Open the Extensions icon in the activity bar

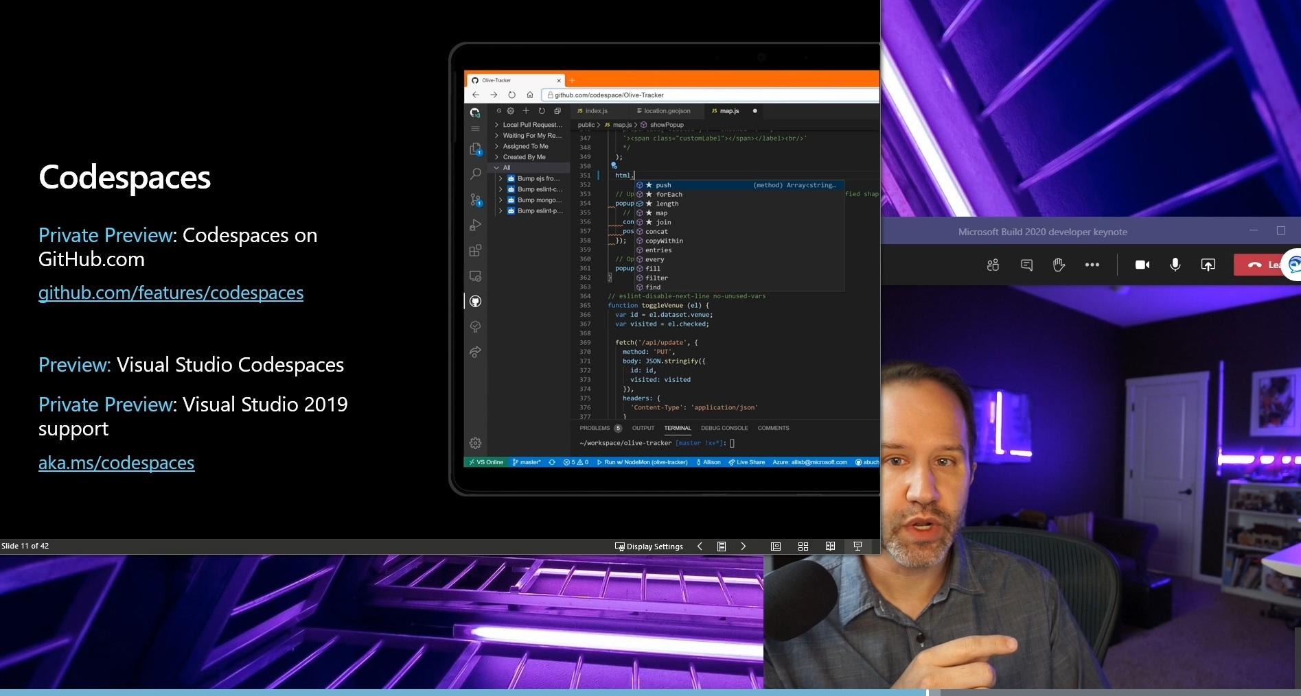point(475,250)
